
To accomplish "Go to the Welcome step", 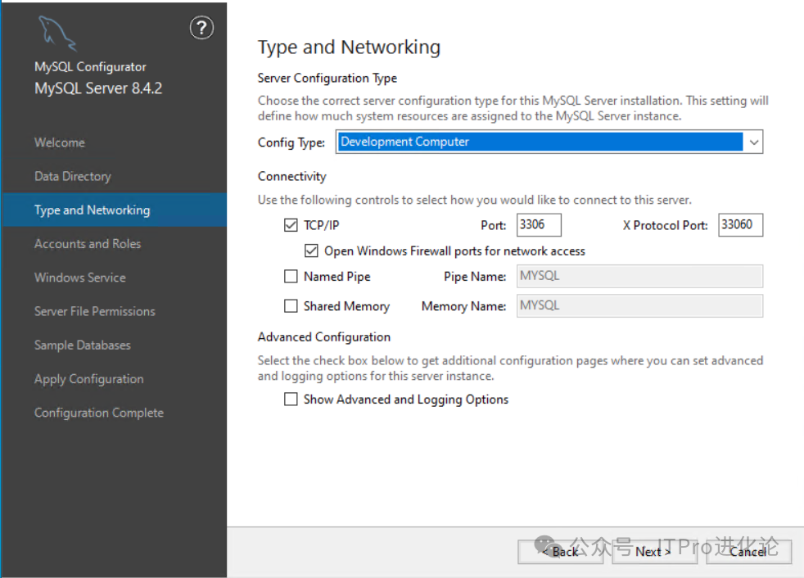I will click(60, 142).
